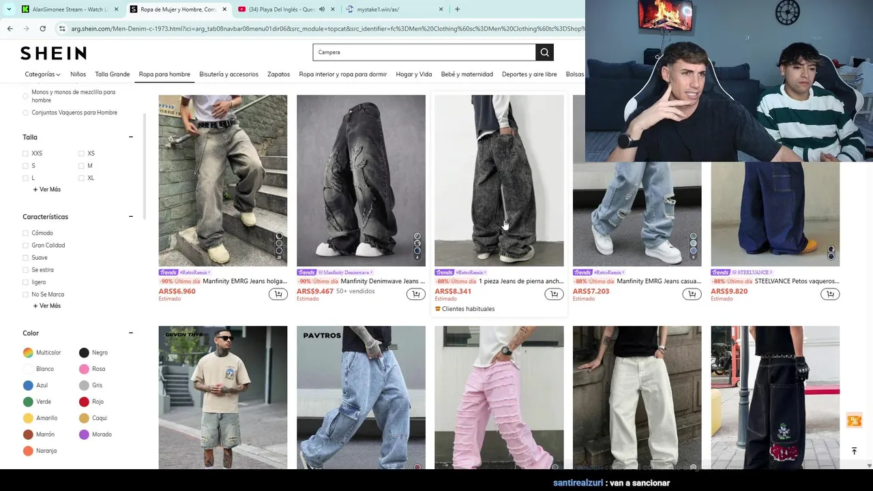Open the Niños menu
Viewport: 873px width, 491px height.
[78, 74]
